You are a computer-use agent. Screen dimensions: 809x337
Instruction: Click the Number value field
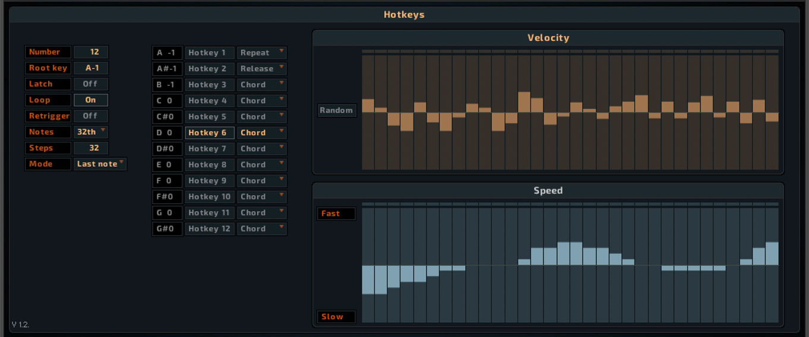91,52
